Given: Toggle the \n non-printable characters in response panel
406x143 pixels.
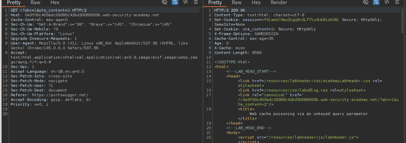Looking at the screenshot, I should coord(387,2).
